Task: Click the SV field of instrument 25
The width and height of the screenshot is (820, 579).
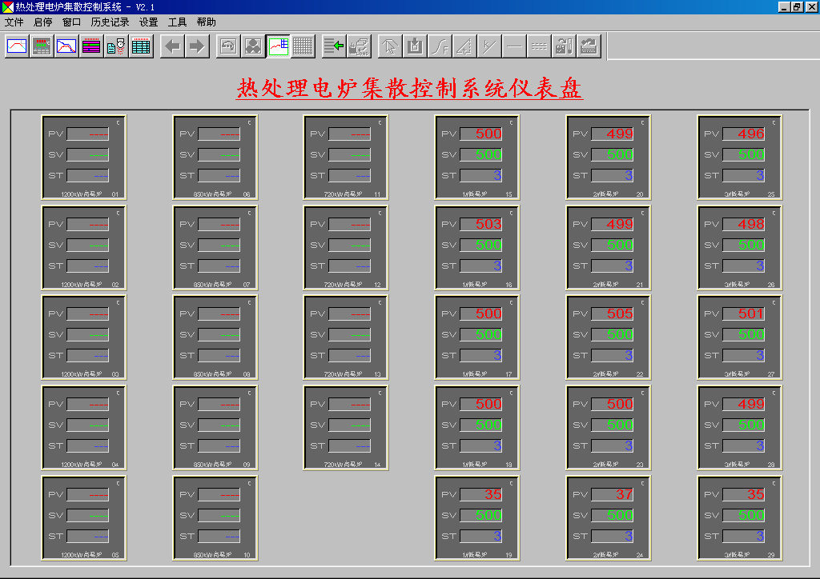Action: 744,155
